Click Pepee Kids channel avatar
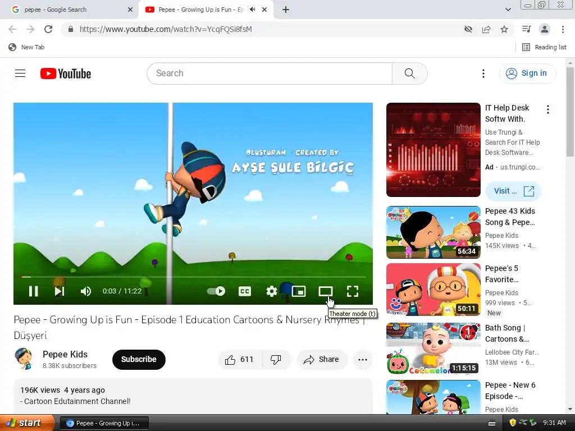This screenshot has height=431, width=575. (24, 359)
